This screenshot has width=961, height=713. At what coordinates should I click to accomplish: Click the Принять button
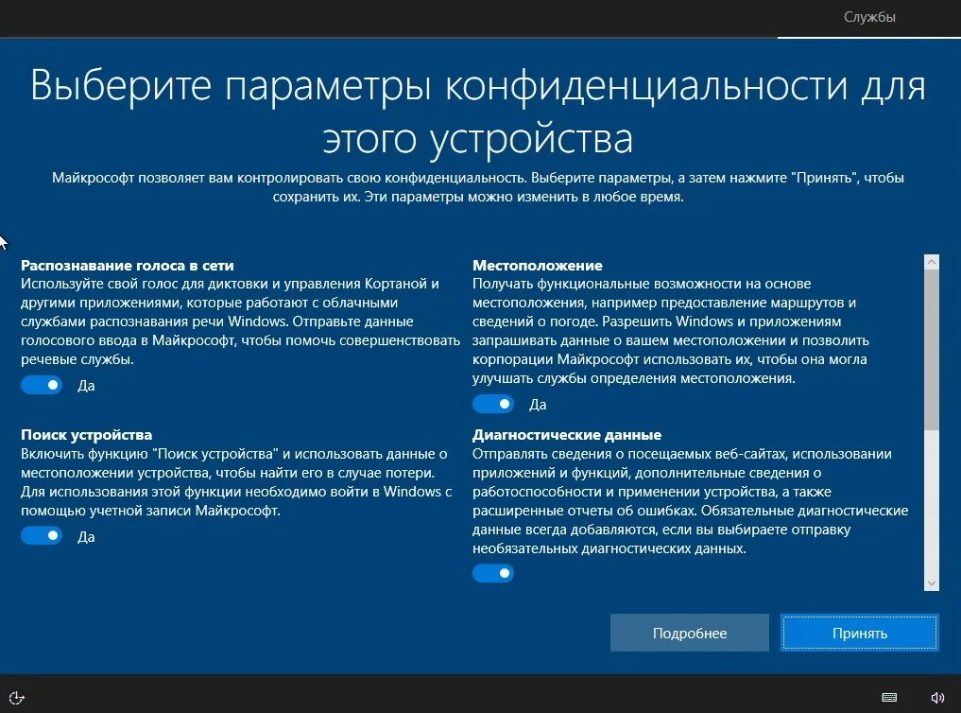pos(859,633)
